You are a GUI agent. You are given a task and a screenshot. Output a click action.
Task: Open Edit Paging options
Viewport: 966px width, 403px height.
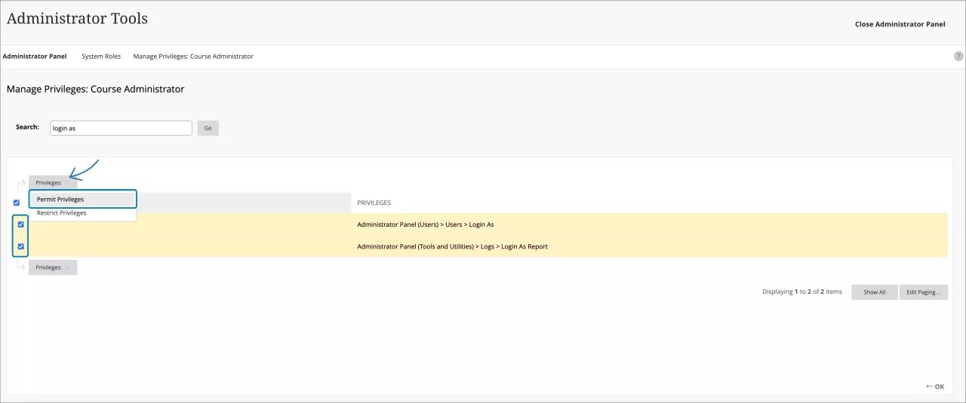pyautogui.click(x=923, y=292)
